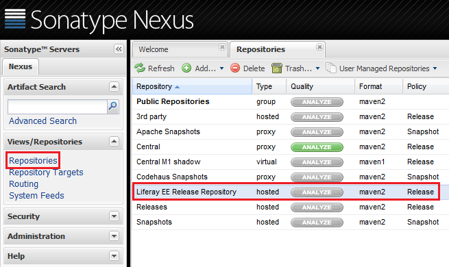This screenshot has width=449, height=267.
Task: Select the Releases repository name
Action: pos(151,207)
